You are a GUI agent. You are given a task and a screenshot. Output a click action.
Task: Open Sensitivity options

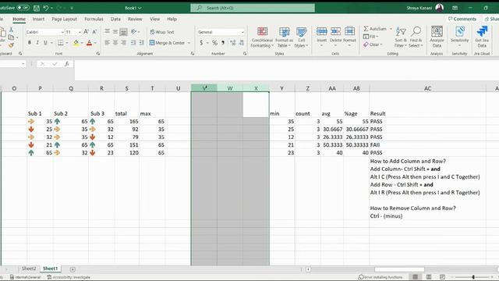click(459, 37)
